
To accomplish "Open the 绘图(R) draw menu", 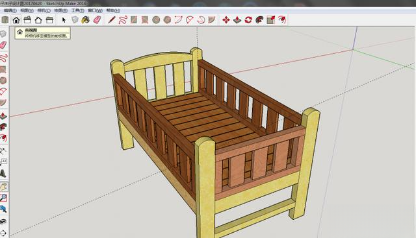I will coord(60,10).
